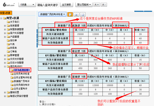
Task: Expand the 报表管理 tree node
Action: 5,26
